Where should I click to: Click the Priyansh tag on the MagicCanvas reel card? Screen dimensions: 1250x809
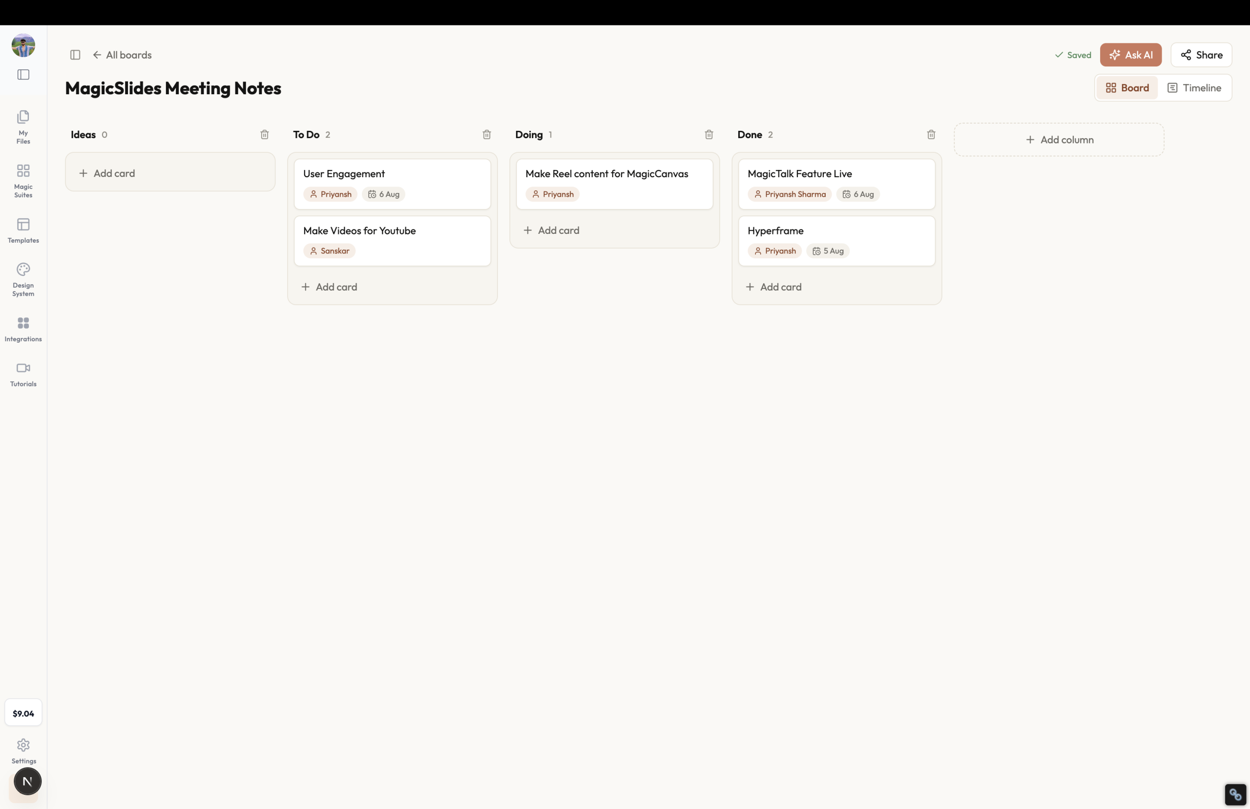click(x=553, y=194)
